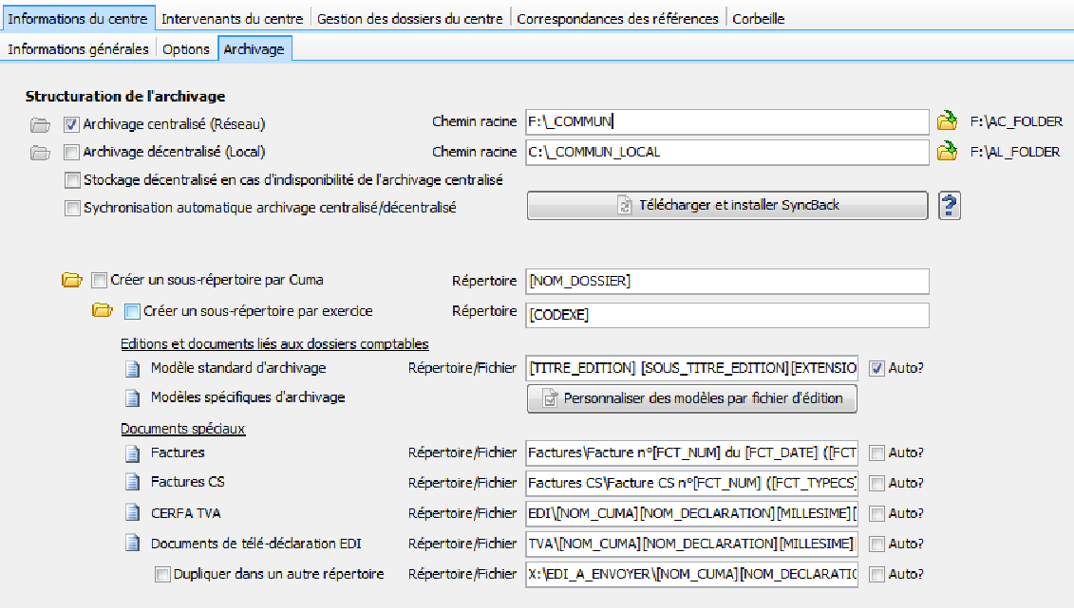This screenshot has height=609, width=1074.
Task: Open the Options sub-tab
Action: [x=185, y=49]
